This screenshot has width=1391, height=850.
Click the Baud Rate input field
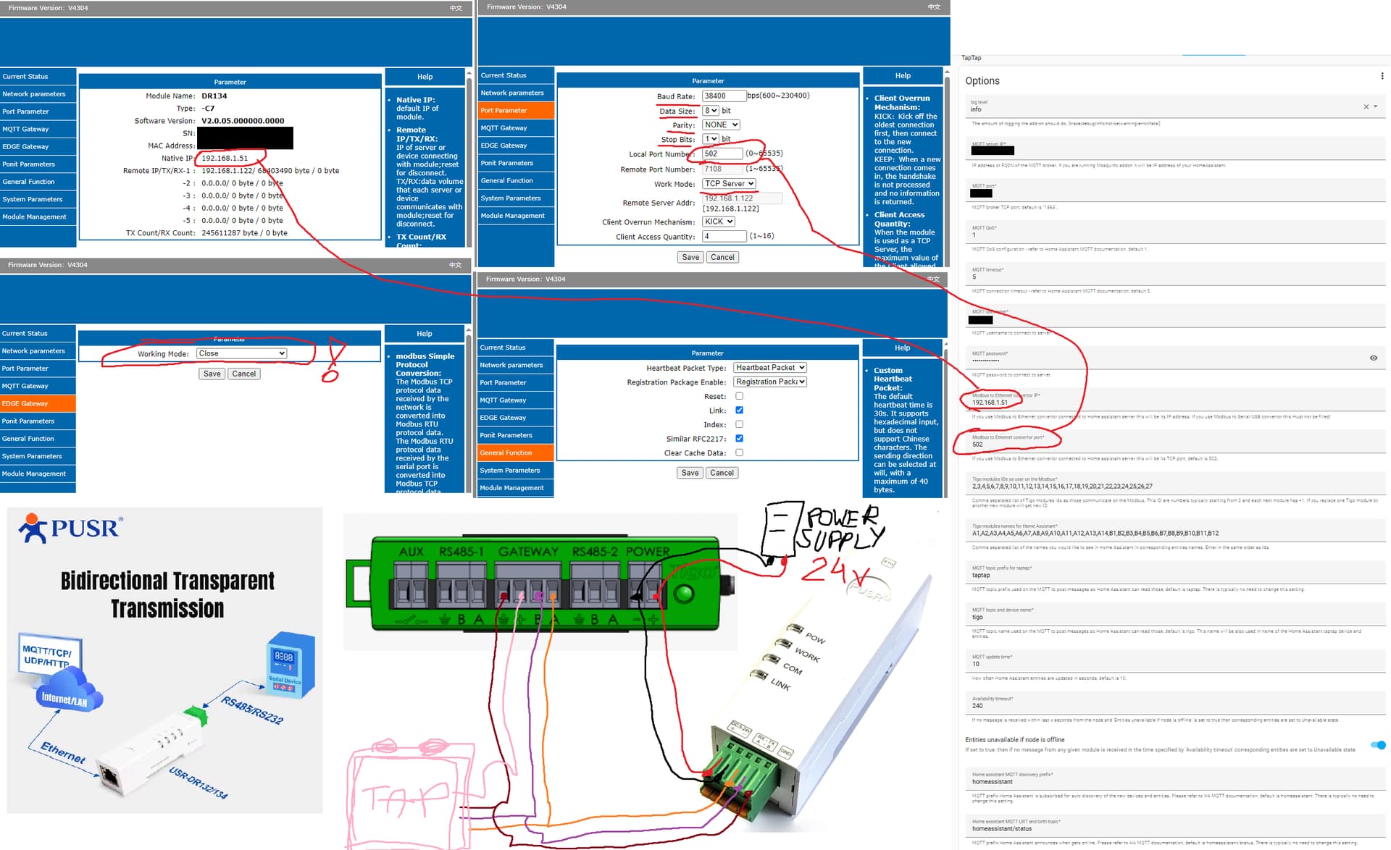click(x=723, y=96)
